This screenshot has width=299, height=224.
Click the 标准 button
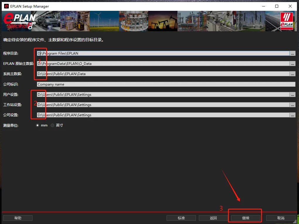pyautogui.click(x=181, y=218)
